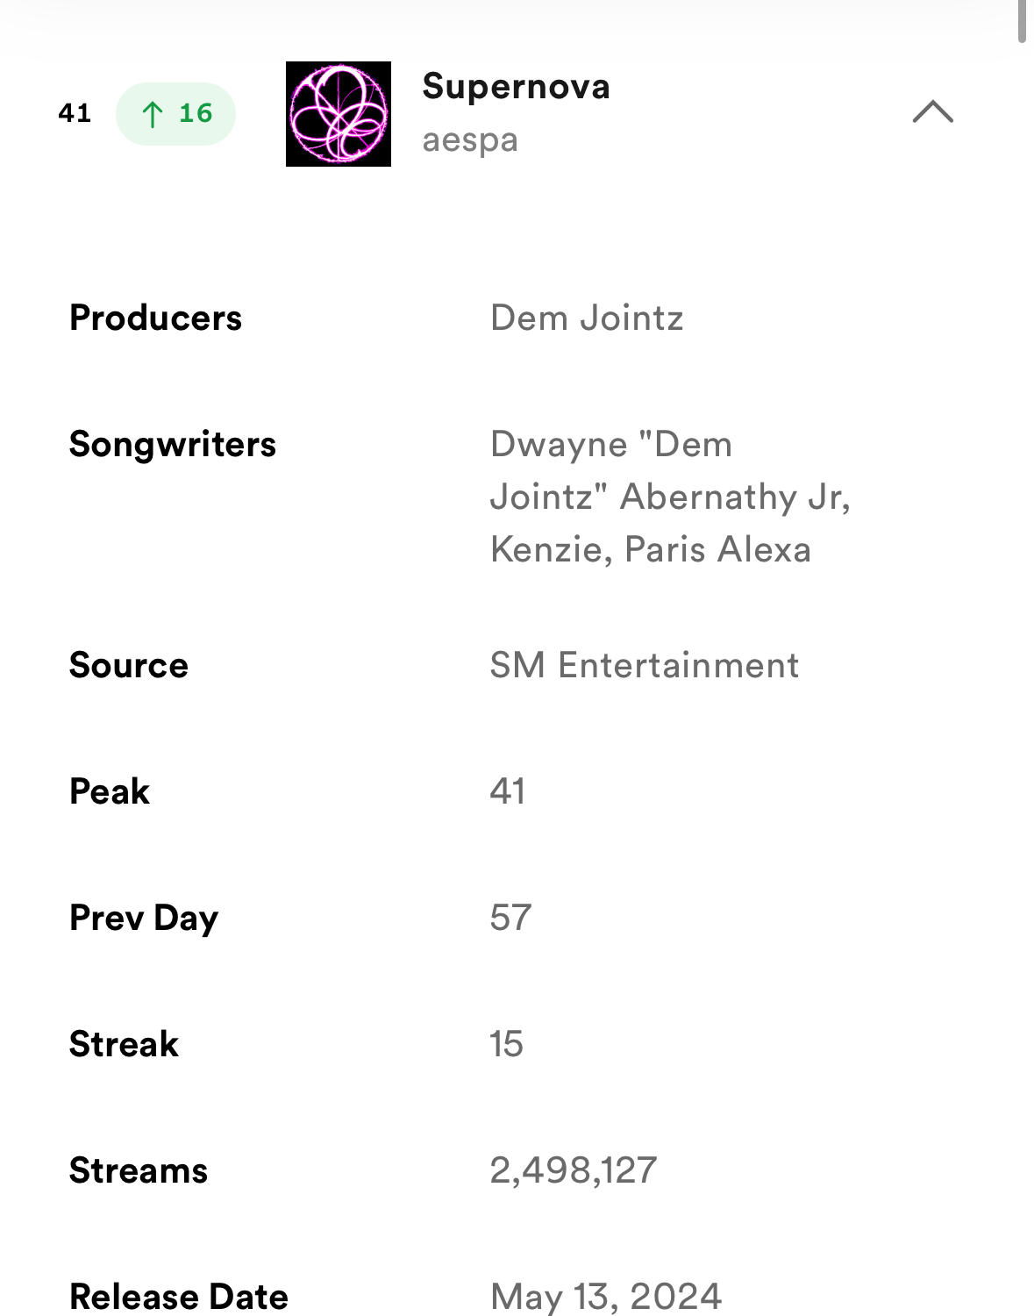
Task: Open the aespa artist link
Action: click(x=470, y=140)
